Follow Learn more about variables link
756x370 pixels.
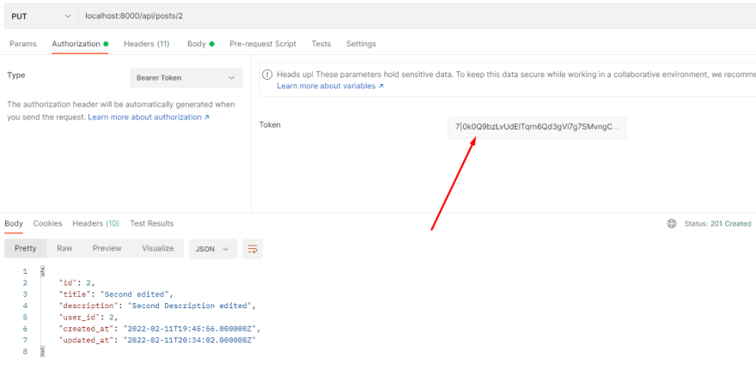pos(330,86)
